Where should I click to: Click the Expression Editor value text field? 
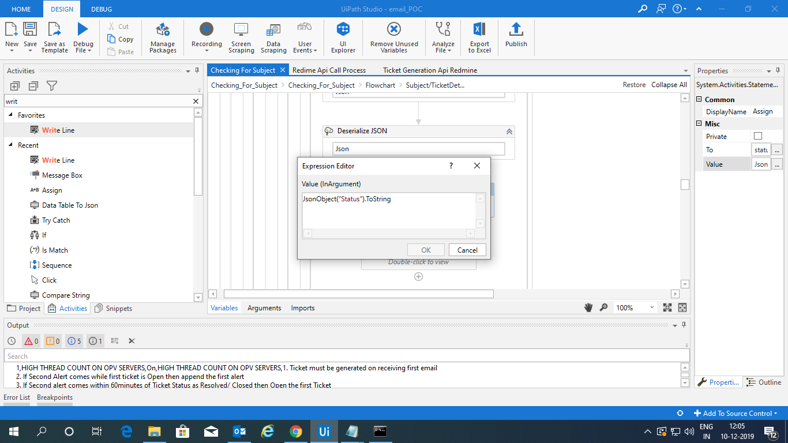click(389, 211)
